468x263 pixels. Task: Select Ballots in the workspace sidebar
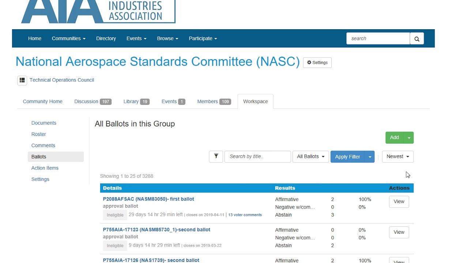pos(56,157)
